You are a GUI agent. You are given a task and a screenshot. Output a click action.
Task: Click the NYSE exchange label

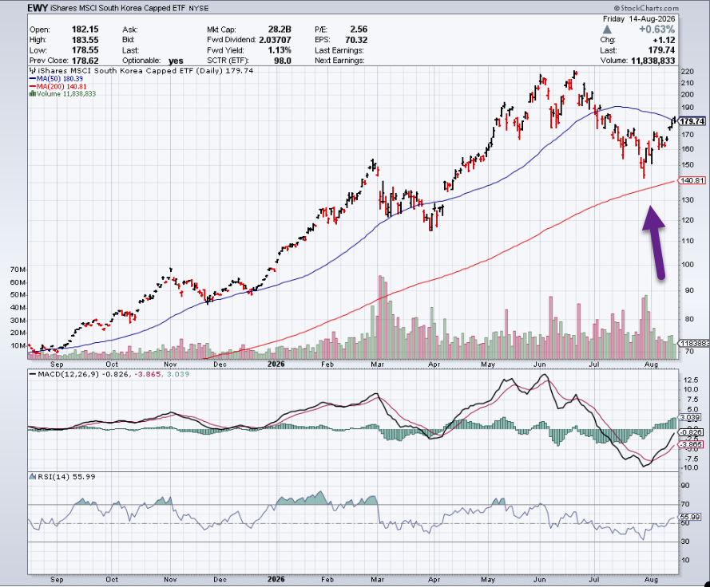point(198,9)
